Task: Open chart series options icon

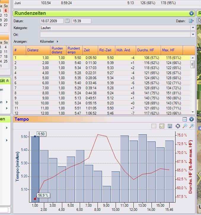Action: point(162,126)
